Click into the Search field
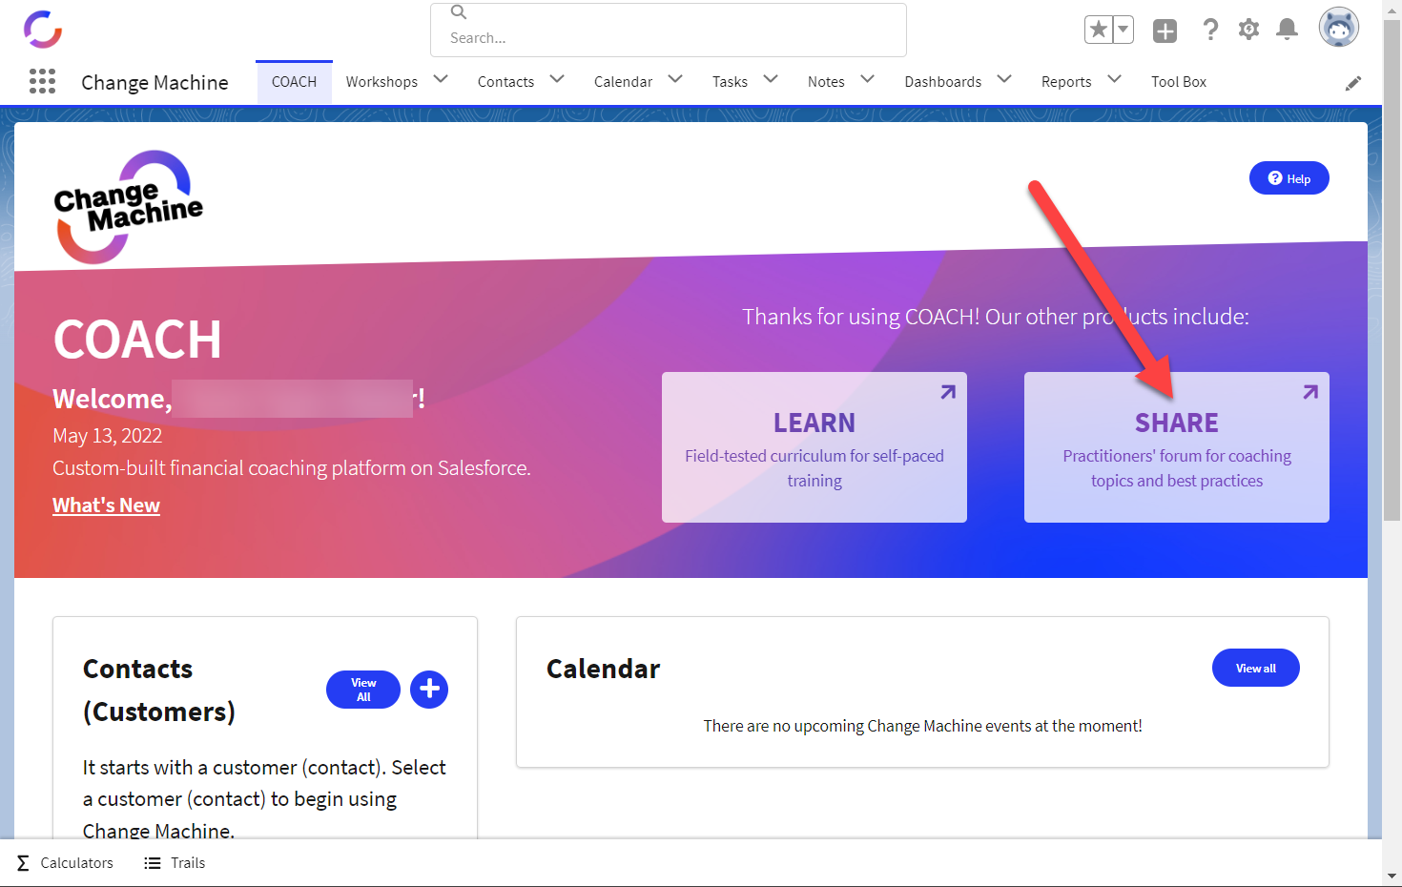 click(x=669, y=31)
